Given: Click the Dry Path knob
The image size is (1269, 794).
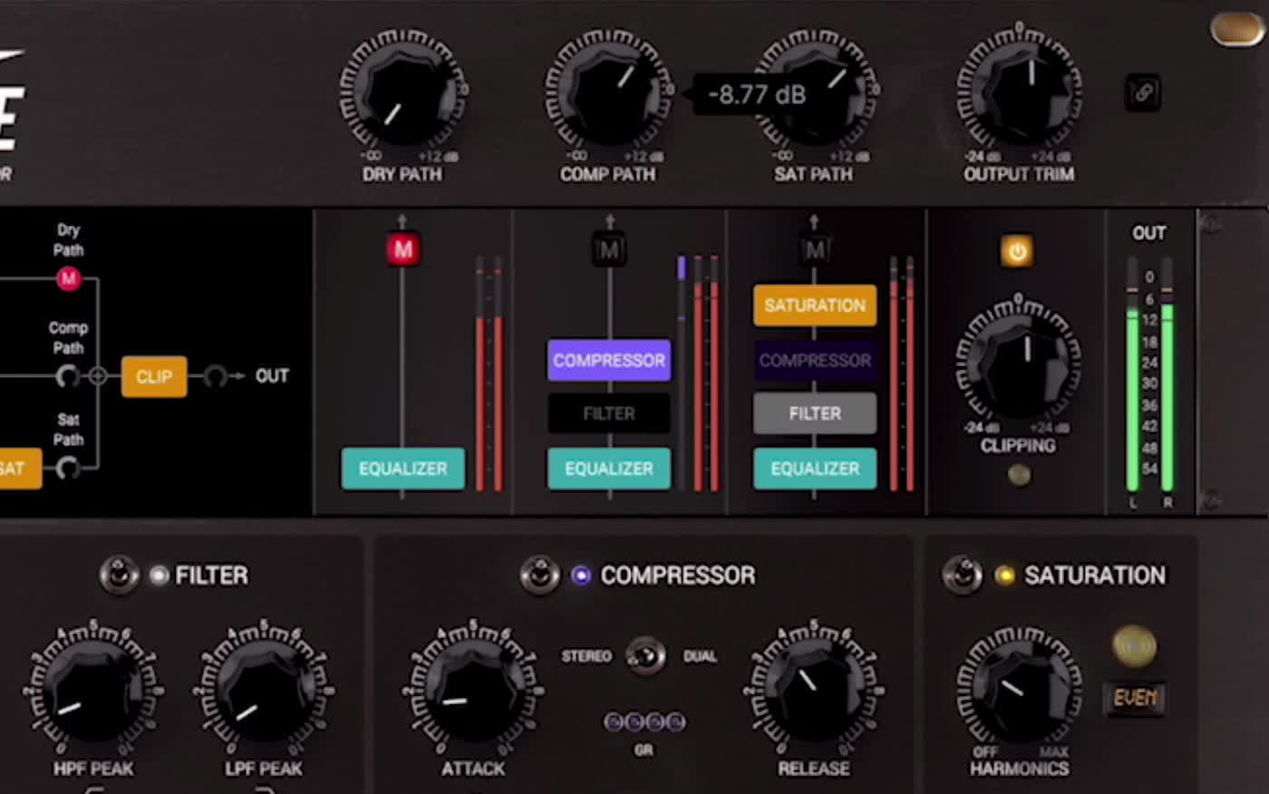Looking at the screenshot, I should [x=403, y=91].
